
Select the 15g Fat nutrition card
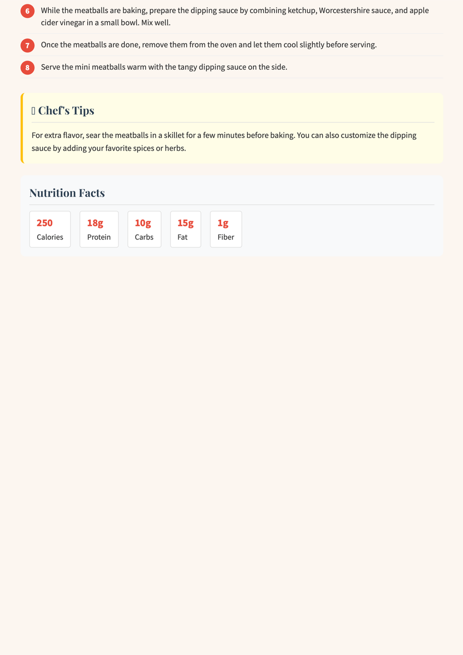click(x=186, y=229)
